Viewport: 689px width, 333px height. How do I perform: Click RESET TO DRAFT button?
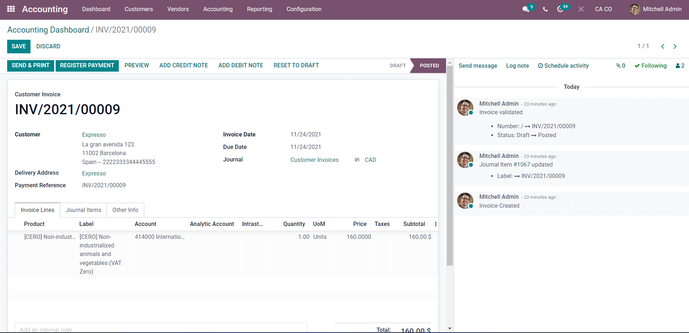[296, 66]
